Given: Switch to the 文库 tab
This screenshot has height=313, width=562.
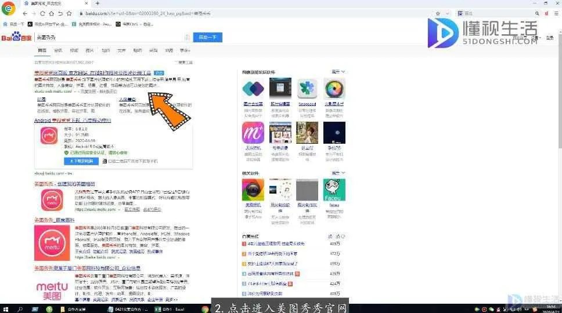Looking at the screenshot, I should pos(121,50).
